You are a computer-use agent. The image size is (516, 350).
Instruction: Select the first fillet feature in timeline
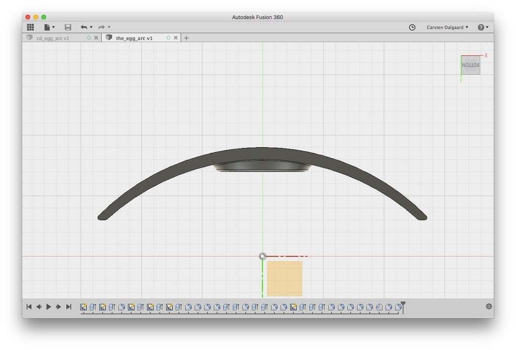[x=121, y=307]
